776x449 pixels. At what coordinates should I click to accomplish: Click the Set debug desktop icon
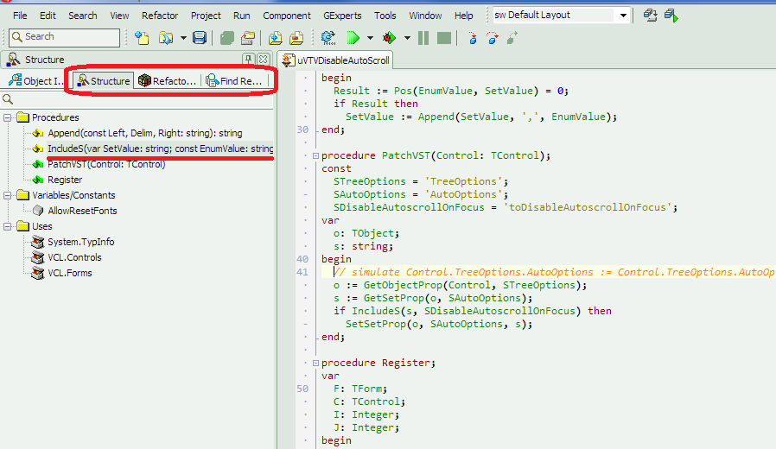pyautogui.click(x=671, y=16)
